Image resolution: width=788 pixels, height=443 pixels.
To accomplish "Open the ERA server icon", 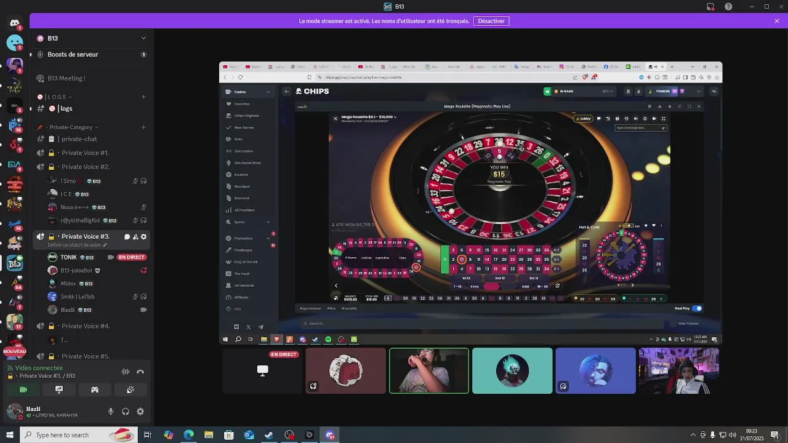I will (x=15, y=165).
